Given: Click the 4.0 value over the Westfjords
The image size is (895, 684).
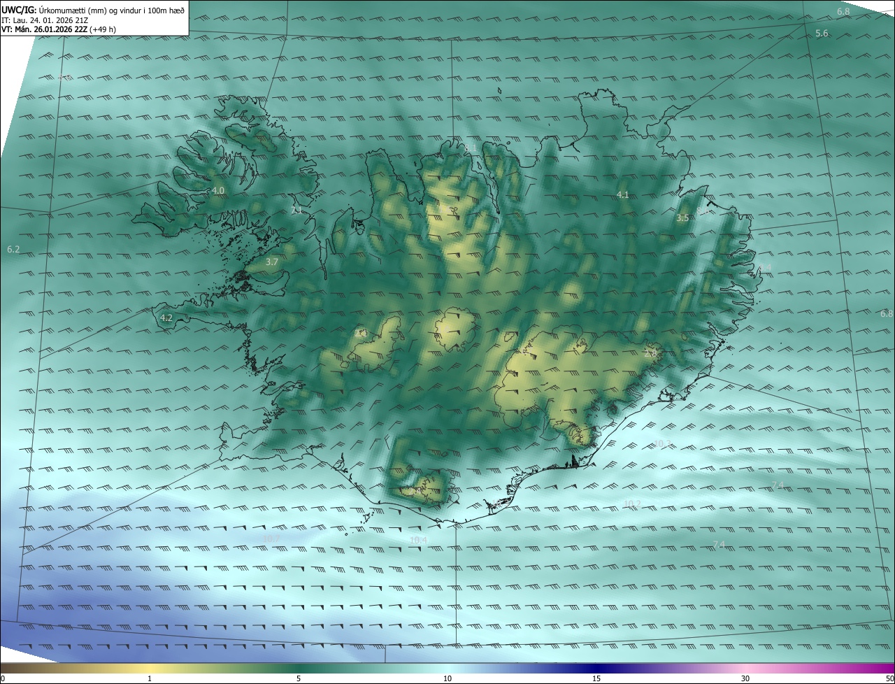Looking at the screenshot, I should (x=218, y=190).
